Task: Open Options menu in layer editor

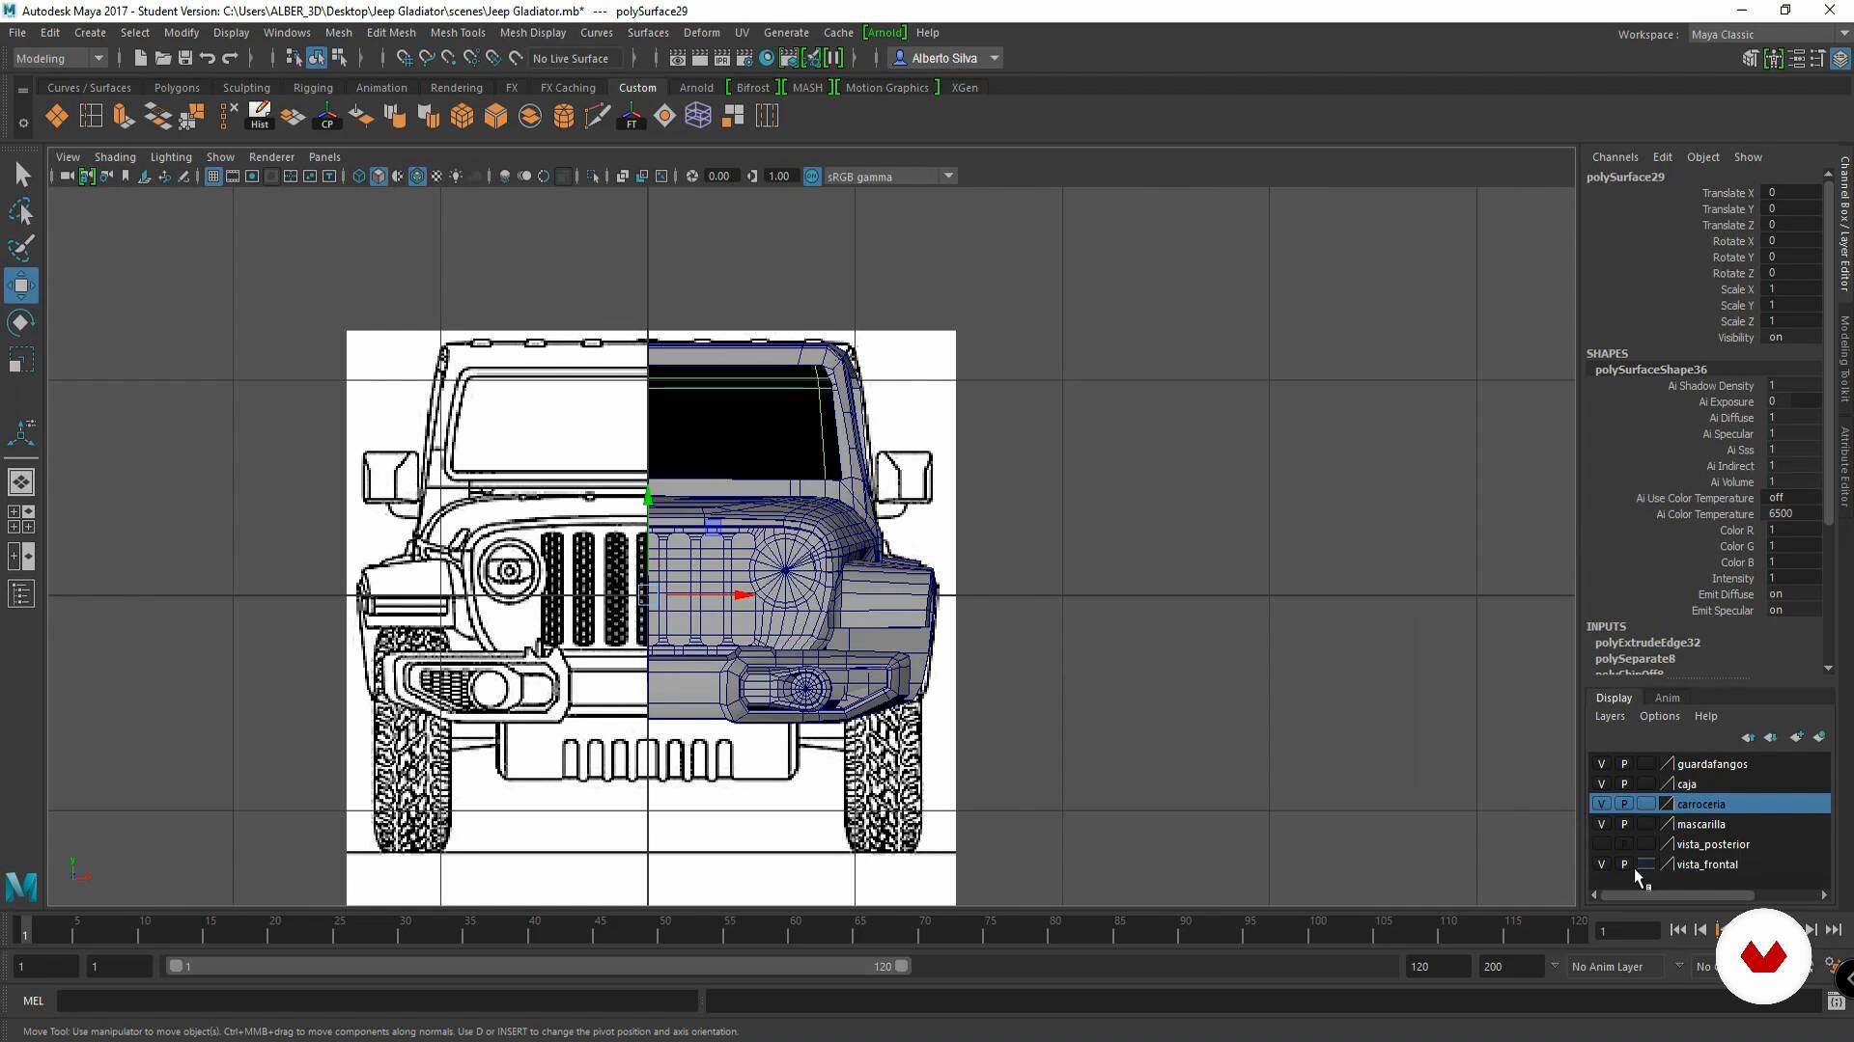Action: point(1660,717)
